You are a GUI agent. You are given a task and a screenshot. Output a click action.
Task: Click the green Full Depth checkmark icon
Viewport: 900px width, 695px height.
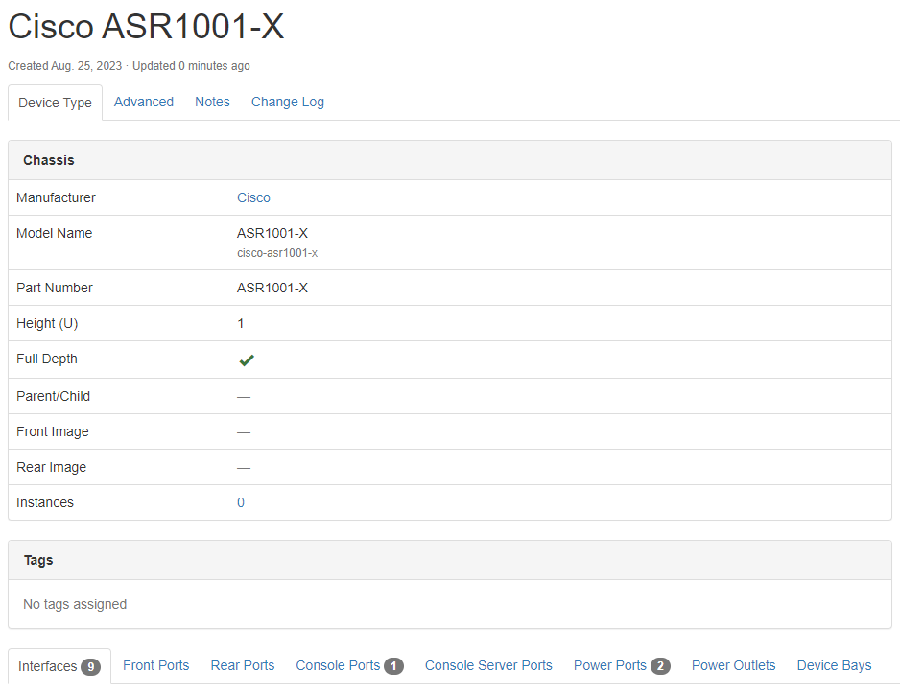point(247,360)
